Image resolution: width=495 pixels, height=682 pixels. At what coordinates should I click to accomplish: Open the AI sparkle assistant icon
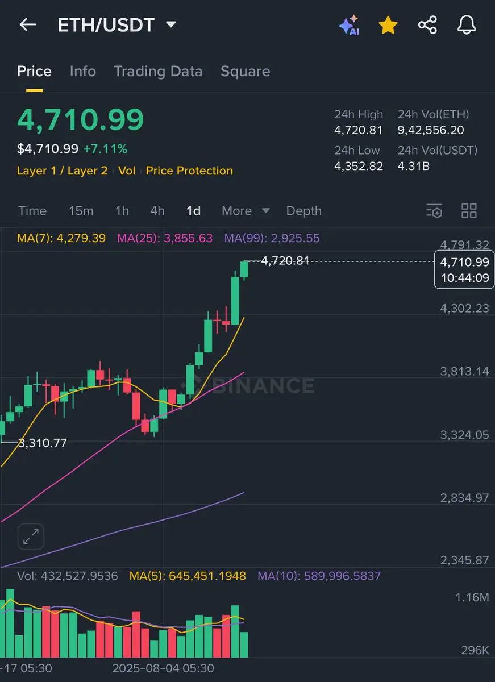click(348, 25)
